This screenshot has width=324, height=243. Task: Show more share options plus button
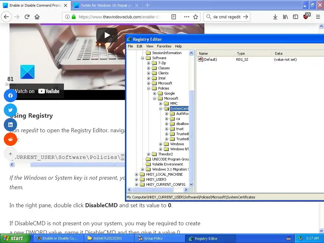[10, 154]
